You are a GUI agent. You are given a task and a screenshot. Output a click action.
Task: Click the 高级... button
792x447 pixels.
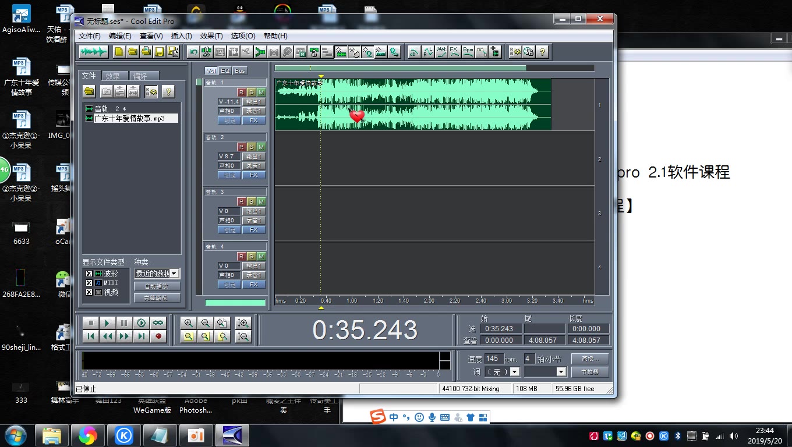point(590,359)
